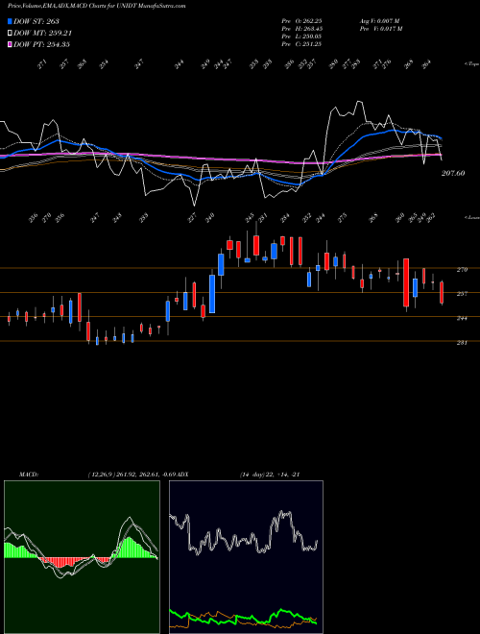The height and width of the screenshot is (634, 480).
Task: Click the 'Pre L: 250.05' low value
Action: 301,37
